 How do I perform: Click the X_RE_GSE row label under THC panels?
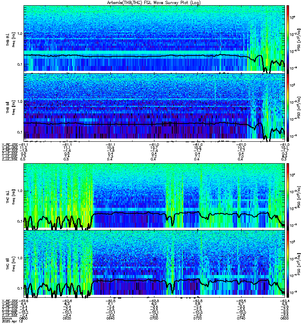(x=10, y=301)
